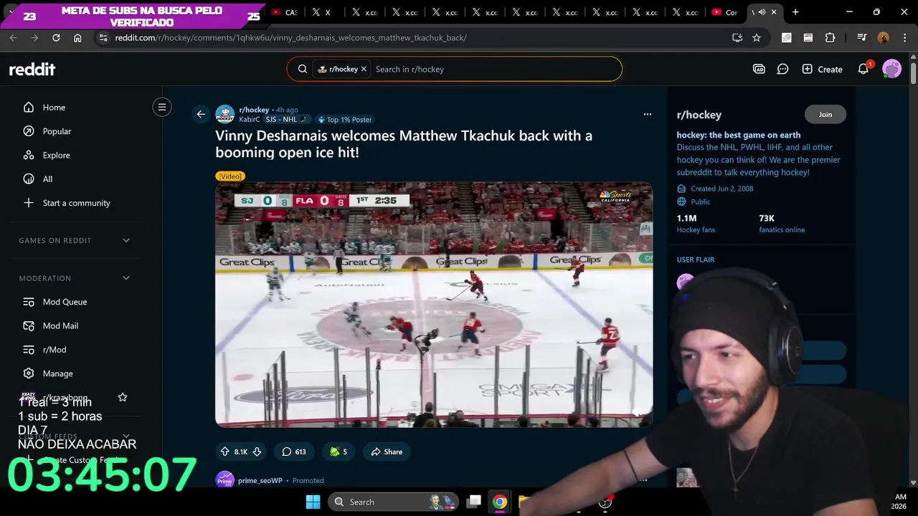
Task: Click the r/hockey heading in the right panel
Action: point(699,115)
